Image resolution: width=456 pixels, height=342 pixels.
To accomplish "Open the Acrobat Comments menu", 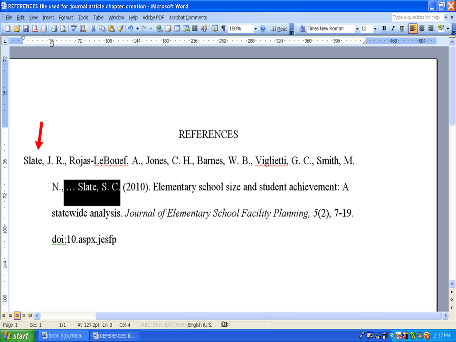I will pyautogui.click(x=188, y=18).
